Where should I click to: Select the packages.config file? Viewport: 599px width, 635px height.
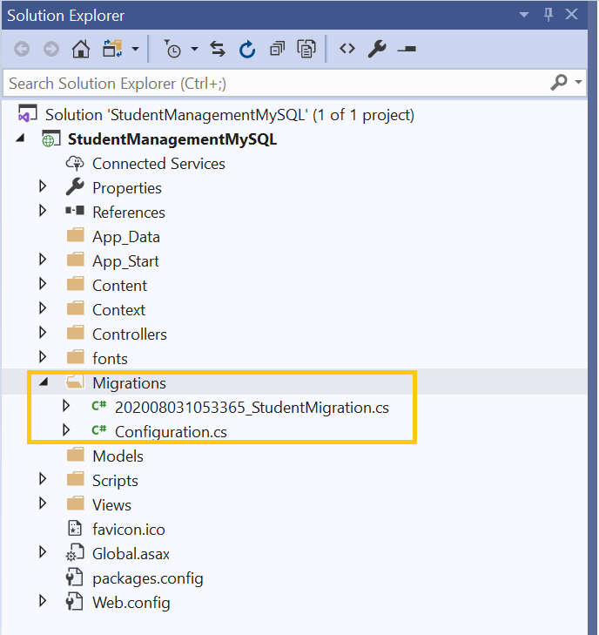(147, 578)
